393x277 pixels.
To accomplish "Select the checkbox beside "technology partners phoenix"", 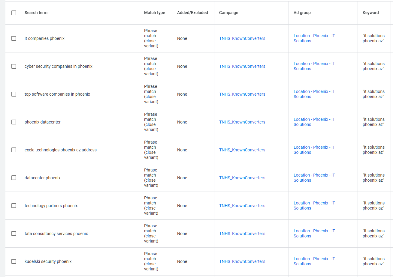I will click(x=14, y=206).
